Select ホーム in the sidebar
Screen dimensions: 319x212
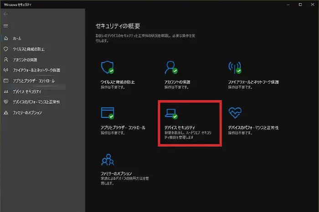click(x=17, y=38)
